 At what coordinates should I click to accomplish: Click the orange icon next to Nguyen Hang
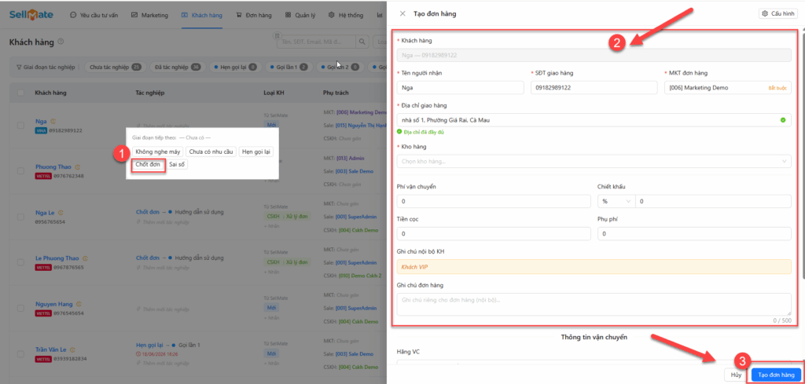pyautogui.click(x=79, y=304)
